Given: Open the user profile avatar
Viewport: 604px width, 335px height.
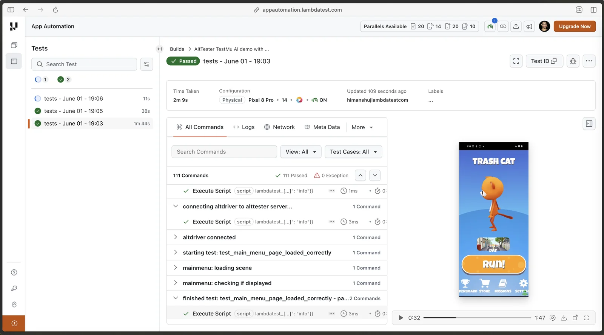Looking at the screenshot, I should [x=544, y=26].
